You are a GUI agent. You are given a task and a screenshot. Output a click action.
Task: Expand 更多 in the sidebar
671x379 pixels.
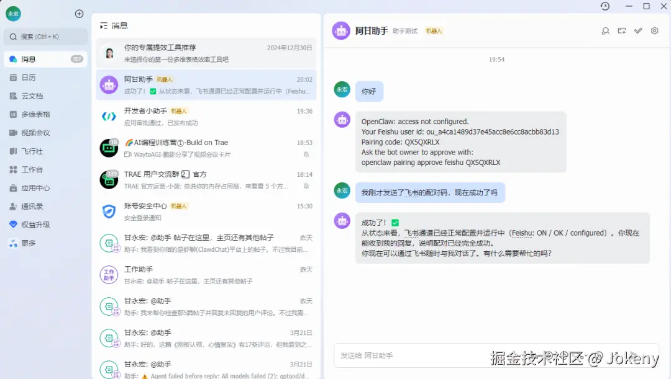point(46,243)
